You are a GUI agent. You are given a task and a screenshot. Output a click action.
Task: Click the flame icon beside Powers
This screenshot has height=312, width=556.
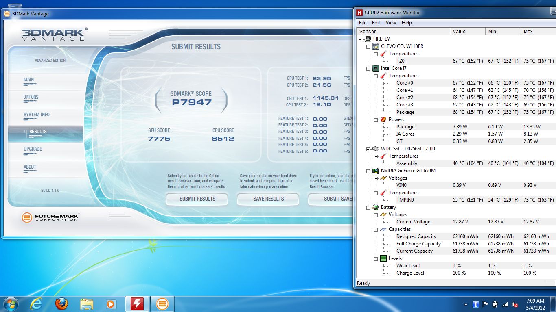click(383, 119)
